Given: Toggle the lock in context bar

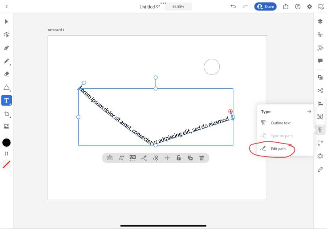Looking at the screenshot, I should pos(178,158).
